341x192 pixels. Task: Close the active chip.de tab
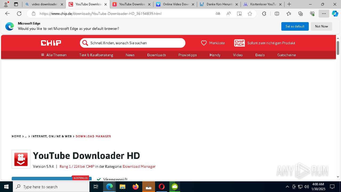pos(105,4)
